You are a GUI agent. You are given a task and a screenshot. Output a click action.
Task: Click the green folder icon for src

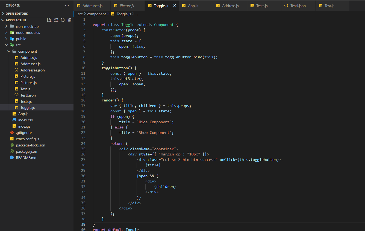(12, 45)
